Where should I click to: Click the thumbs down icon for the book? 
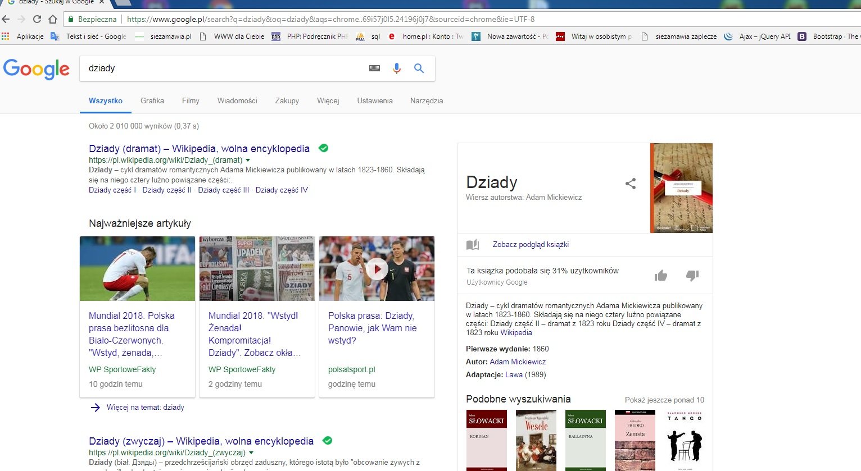pyautogui.click(x=692, y=275)
